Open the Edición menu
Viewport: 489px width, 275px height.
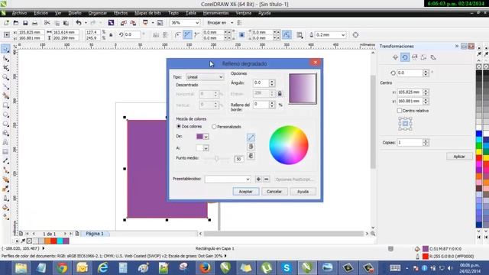click(40, 13)
